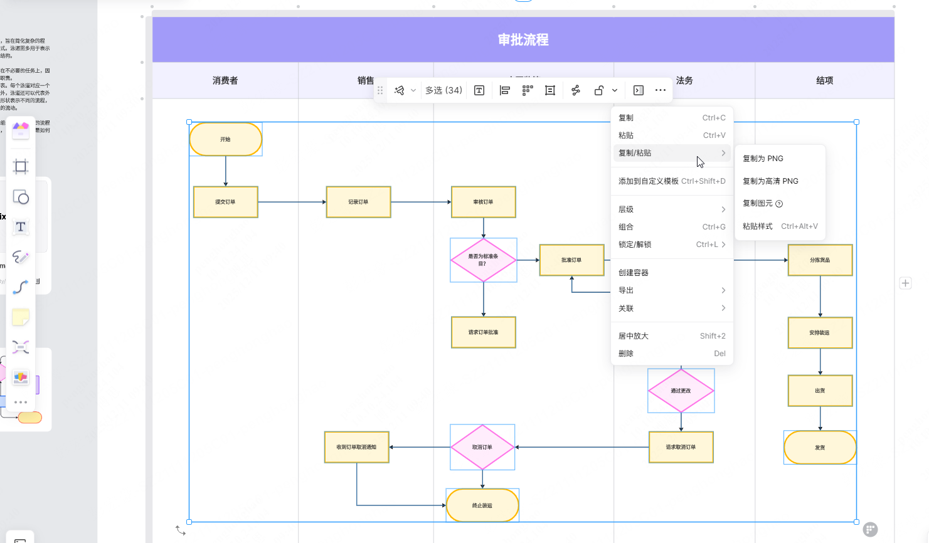Open the image gallery tool in the left toolbar
Screen dimensions: 929x543
[21, 377]
